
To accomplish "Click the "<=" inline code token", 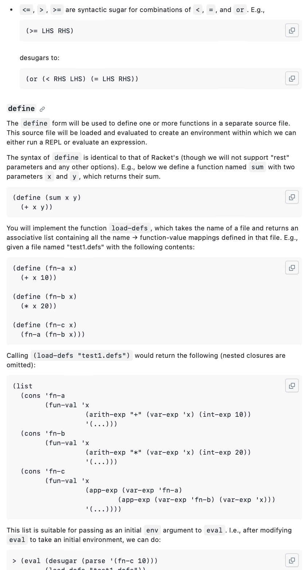I will [x=26, y=10].
